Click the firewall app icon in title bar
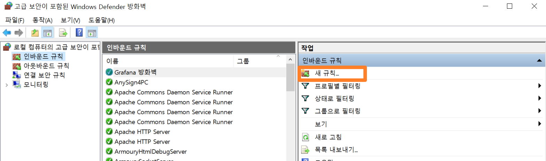546x161 pixels. 8,7
